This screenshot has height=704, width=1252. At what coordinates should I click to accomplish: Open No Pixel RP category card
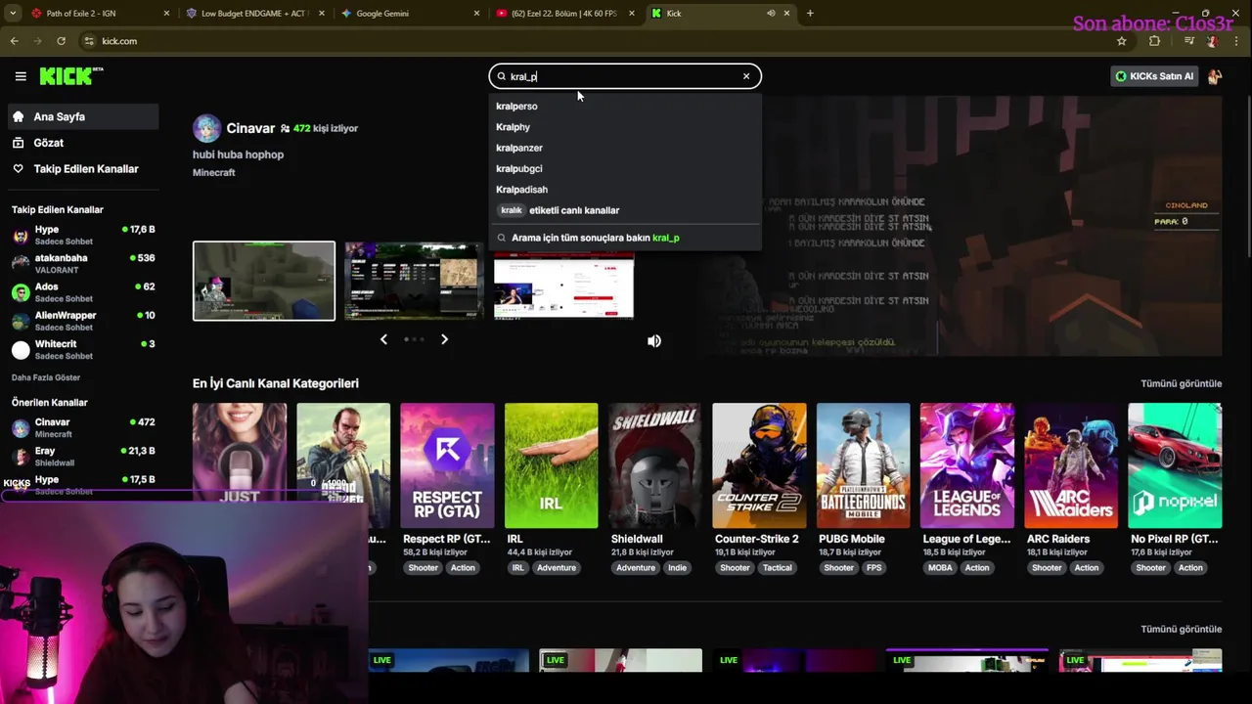(x=1175, y=465)
